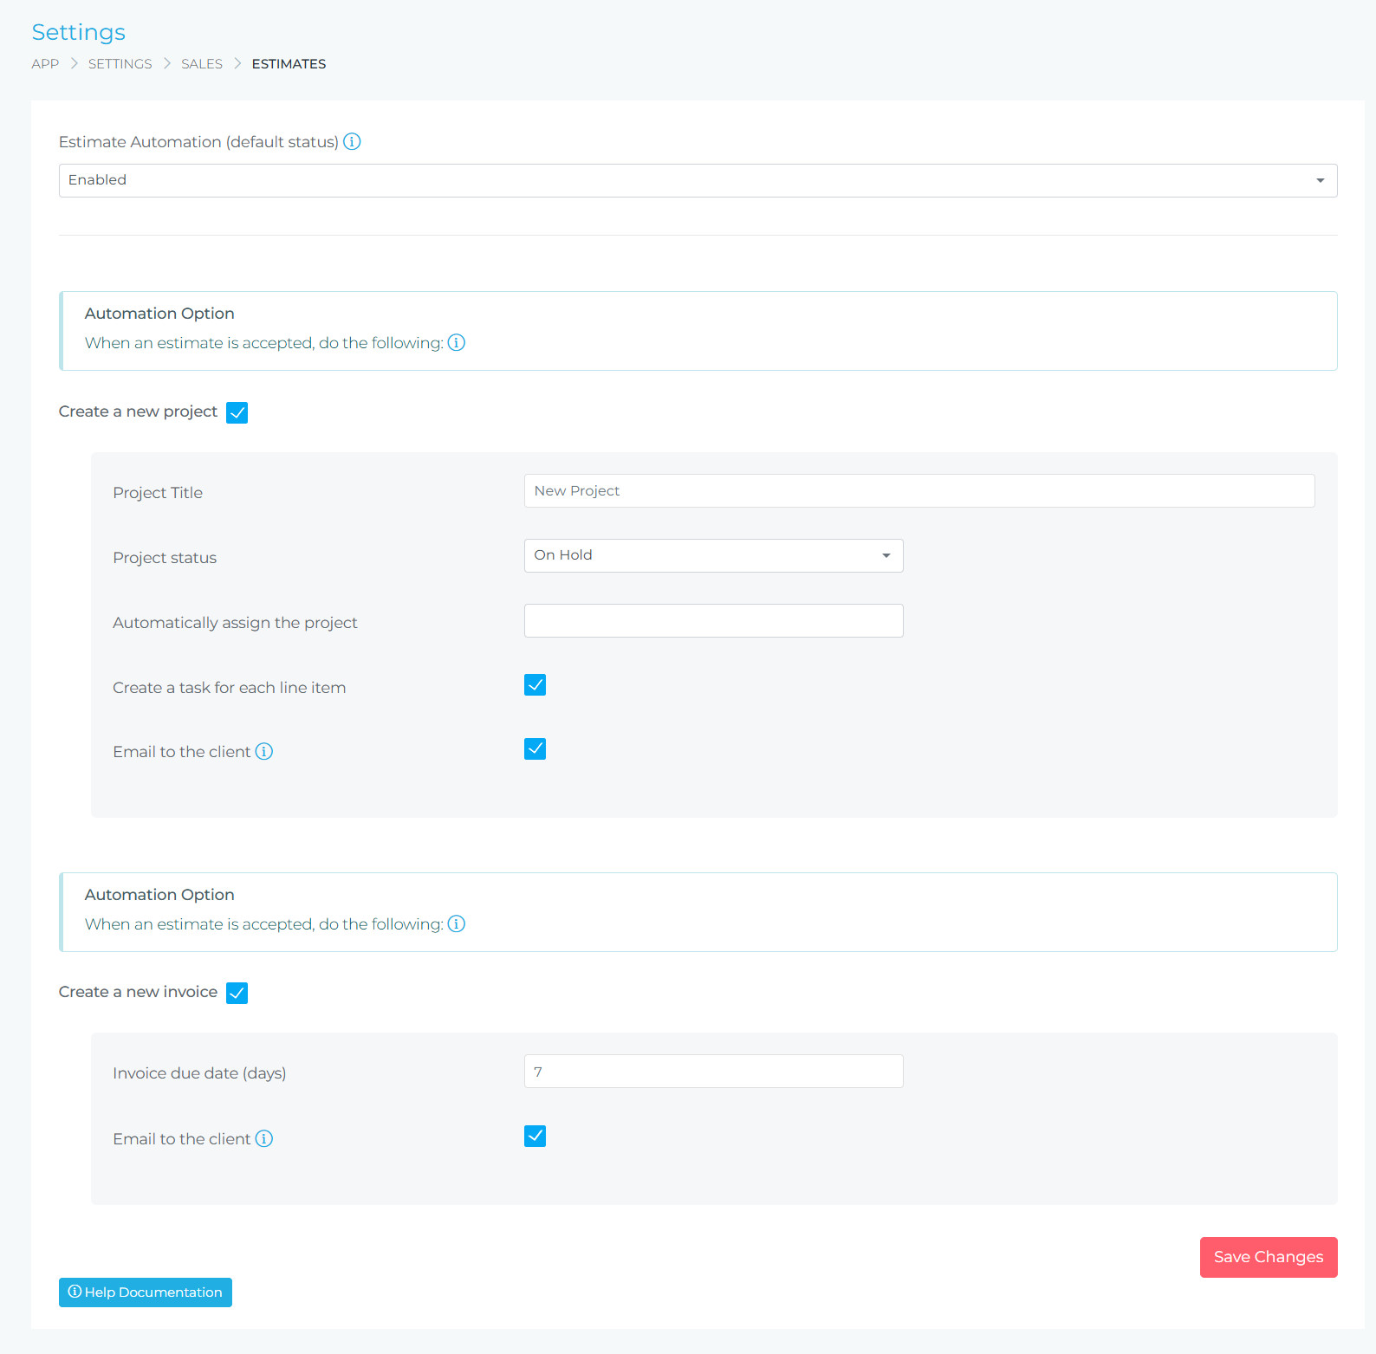Click info icon next to project Email to the client

[x=264, y=752]
